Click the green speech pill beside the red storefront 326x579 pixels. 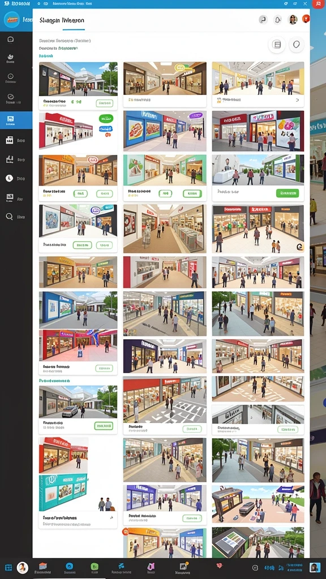coord(106,119)
